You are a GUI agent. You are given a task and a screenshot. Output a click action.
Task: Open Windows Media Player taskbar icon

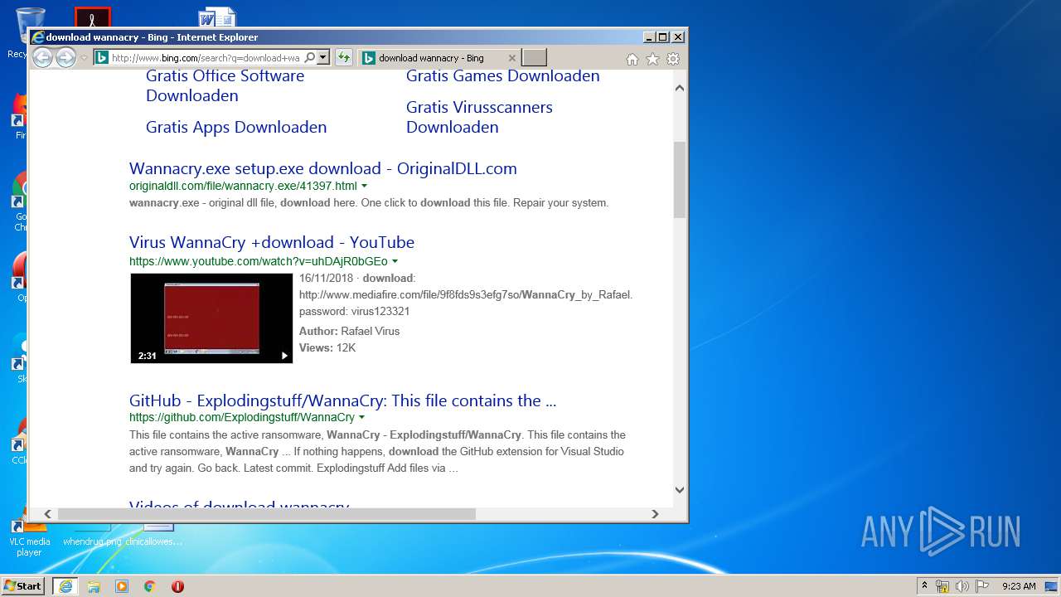pyautogui.click(x=122, y=586)
